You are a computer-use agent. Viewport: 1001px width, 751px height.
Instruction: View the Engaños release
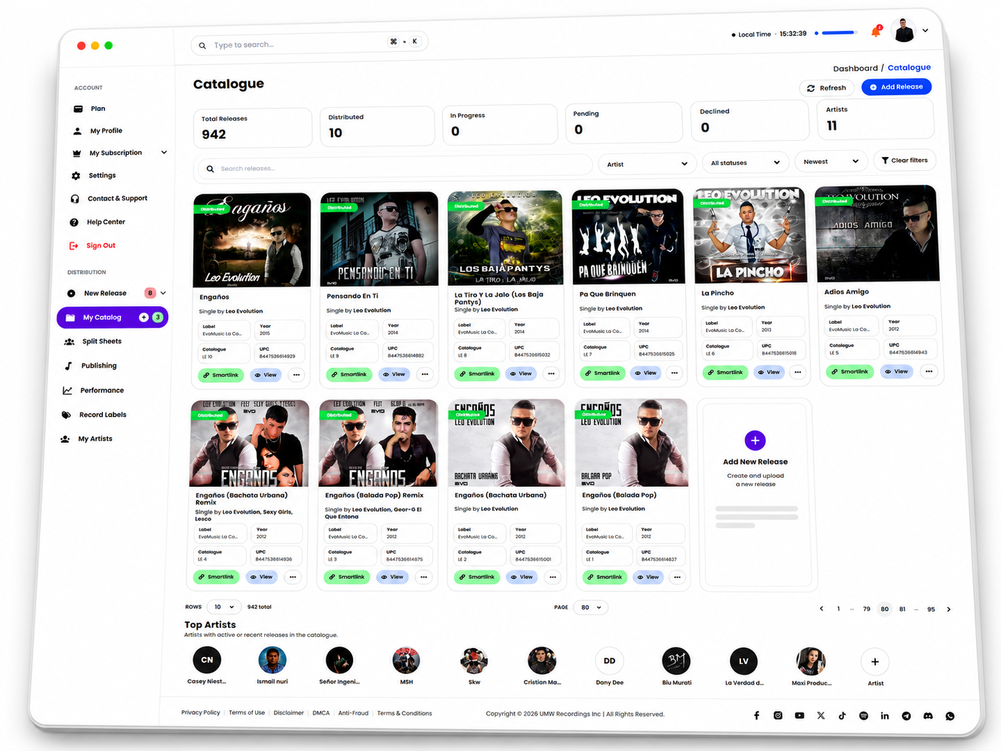click(x=265, y=375)
